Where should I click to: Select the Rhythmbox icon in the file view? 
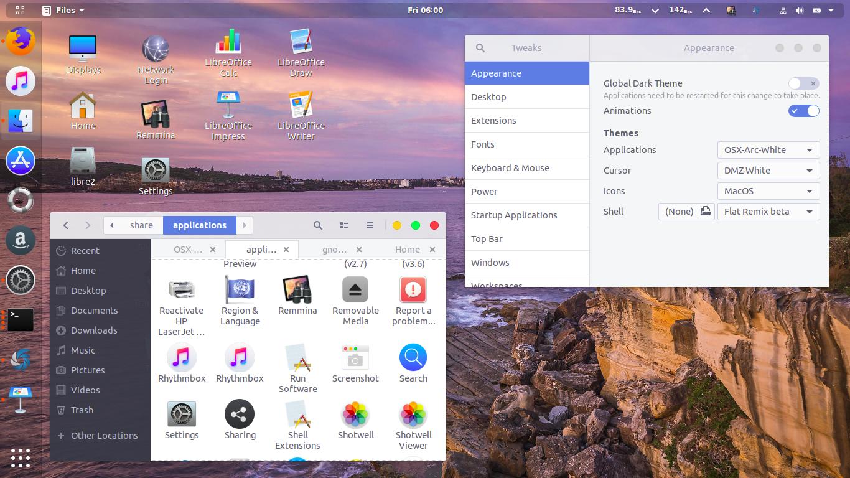pos(181,356)
